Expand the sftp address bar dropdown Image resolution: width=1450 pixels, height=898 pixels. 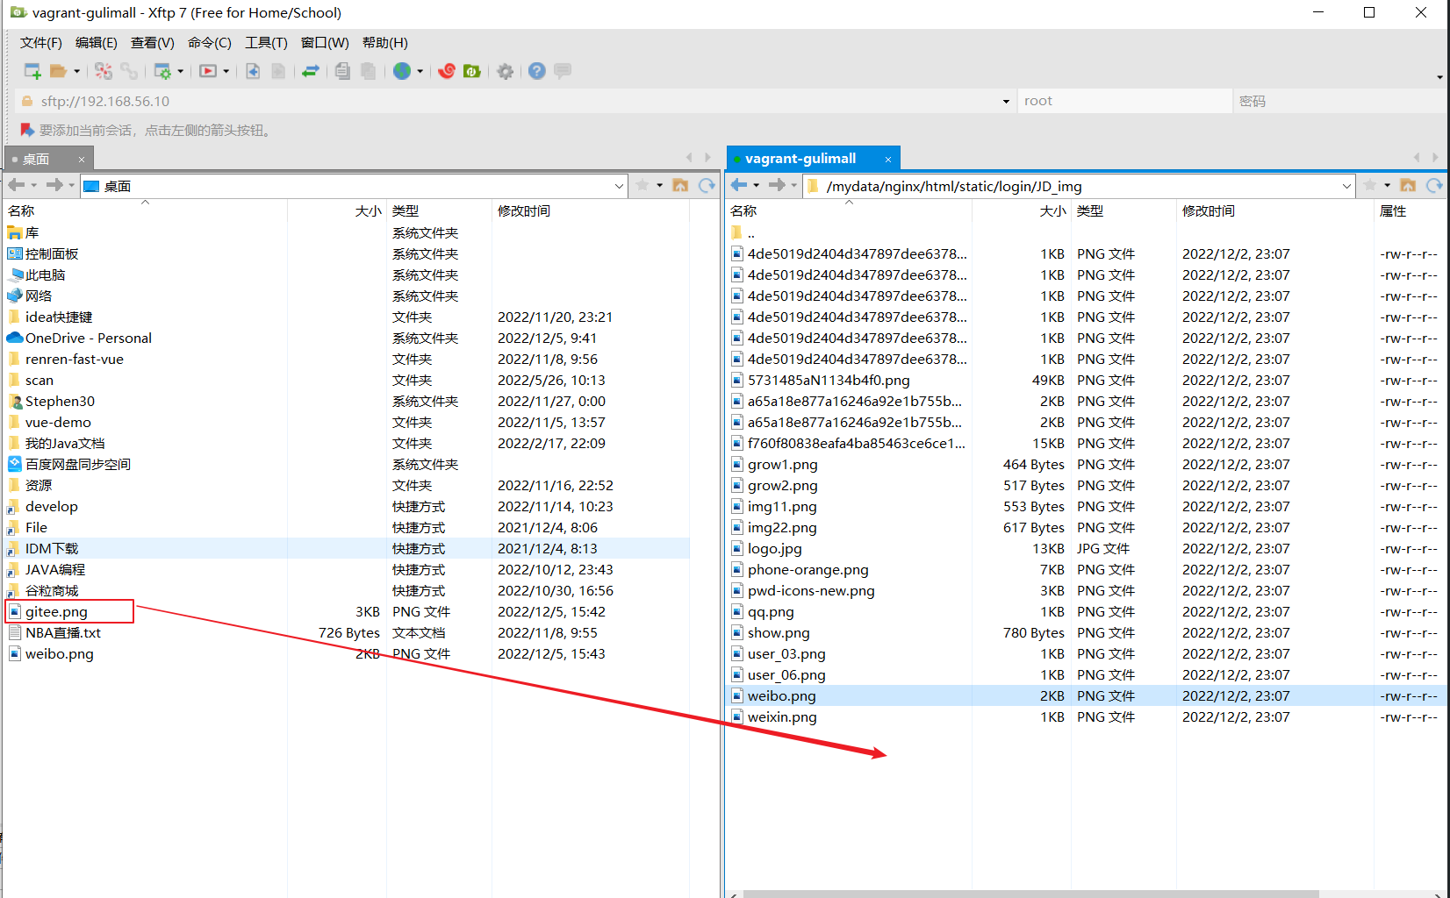coord(1006,102)
